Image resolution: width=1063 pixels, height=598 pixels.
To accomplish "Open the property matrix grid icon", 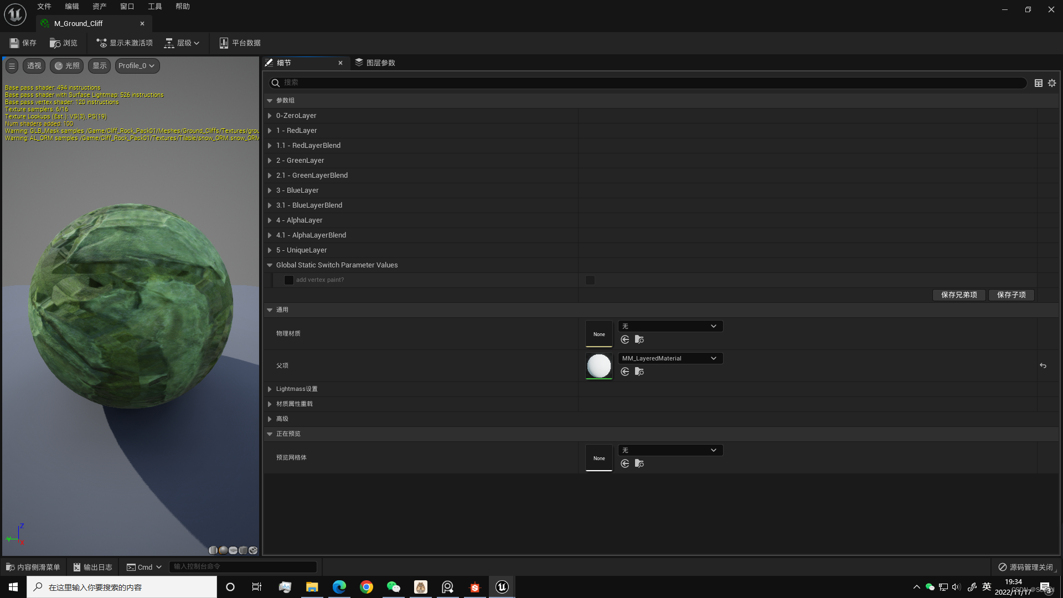I will 1039,83.
